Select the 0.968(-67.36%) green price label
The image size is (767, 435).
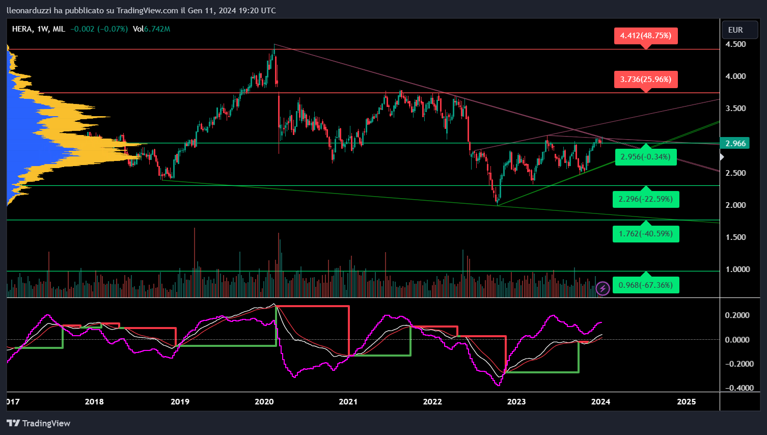pyautogui.click(x=646, y=285)
